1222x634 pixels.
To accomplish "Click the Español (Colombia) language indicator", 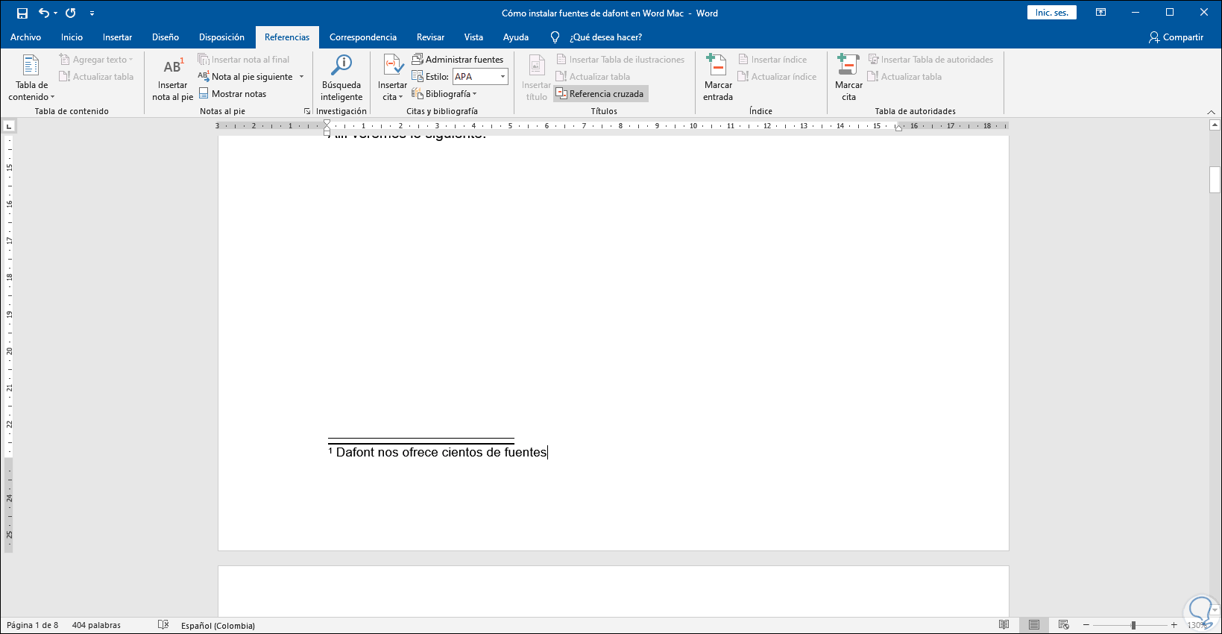I will (218, 625).
